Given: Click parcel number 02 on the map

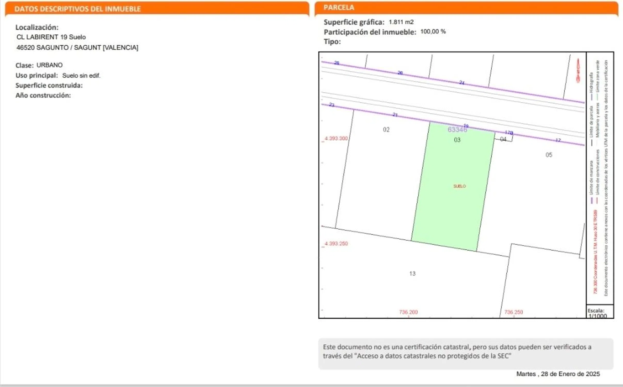Looking at the screenshot, I should coord(386,130).
